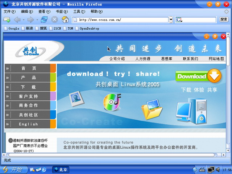Click the vertical scrollbar up arrow
The image size is (232, 174).
(x=228, y=35)
